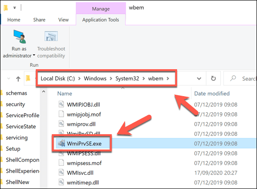Viewport: 257px width, 189px height.
Task: Select the ServiceProfile folder in navigation pane
Action: [x=22, y=115]
